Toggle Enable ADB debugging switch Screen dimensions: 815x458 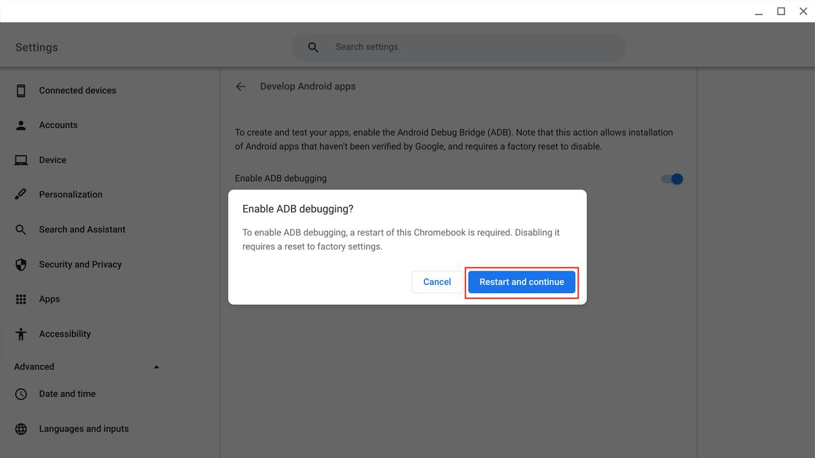click(671, 178)
